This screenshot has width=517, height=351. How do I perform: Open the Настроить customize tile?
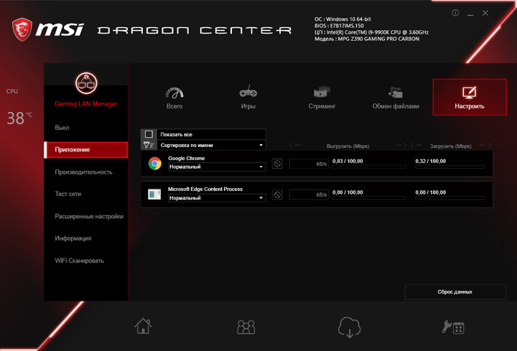click(x=470, y=97)
